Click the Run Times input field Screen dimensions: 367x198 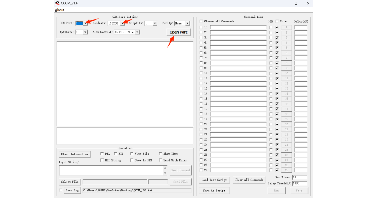click(299, 177)
